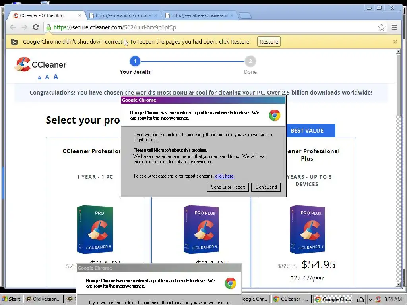
Task: Select the medium font size A
Action: [x=47, y=77]
